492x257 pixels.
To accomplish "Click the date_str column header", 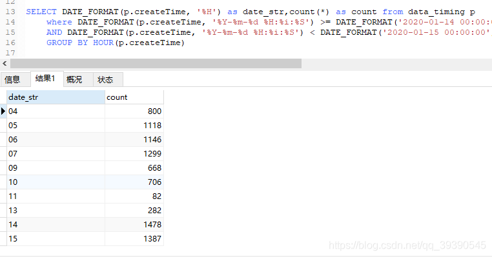I will click(x=56, y=97).
